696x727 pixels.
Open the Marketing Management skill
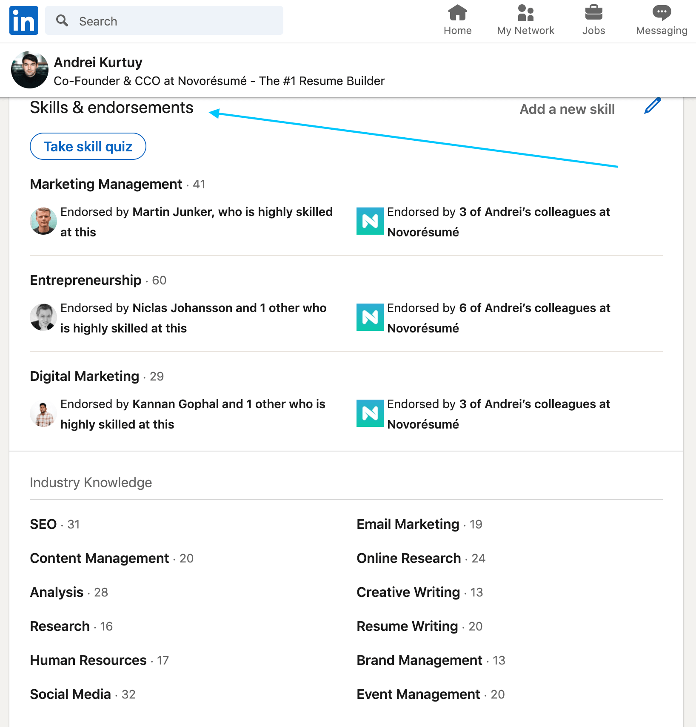coord(106,184)
